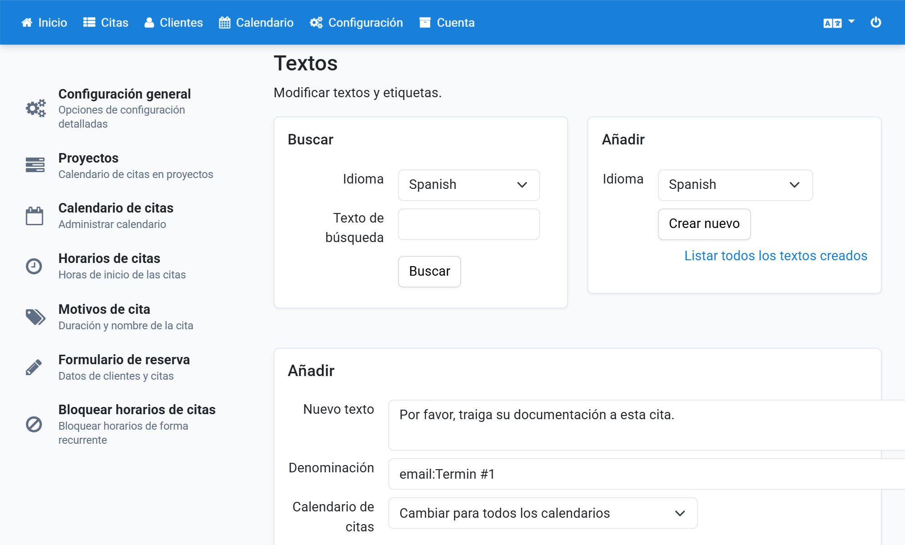The width and height of the screenshot is (905, 545).
Task: Open Configuración in the top menu
Action: pyautogui.click(x=357, y=23)
